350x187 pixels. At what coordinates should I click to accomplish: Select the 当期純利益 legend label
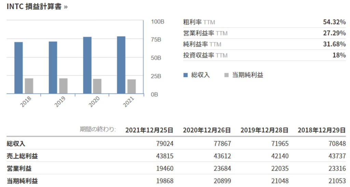pos(247,75)
